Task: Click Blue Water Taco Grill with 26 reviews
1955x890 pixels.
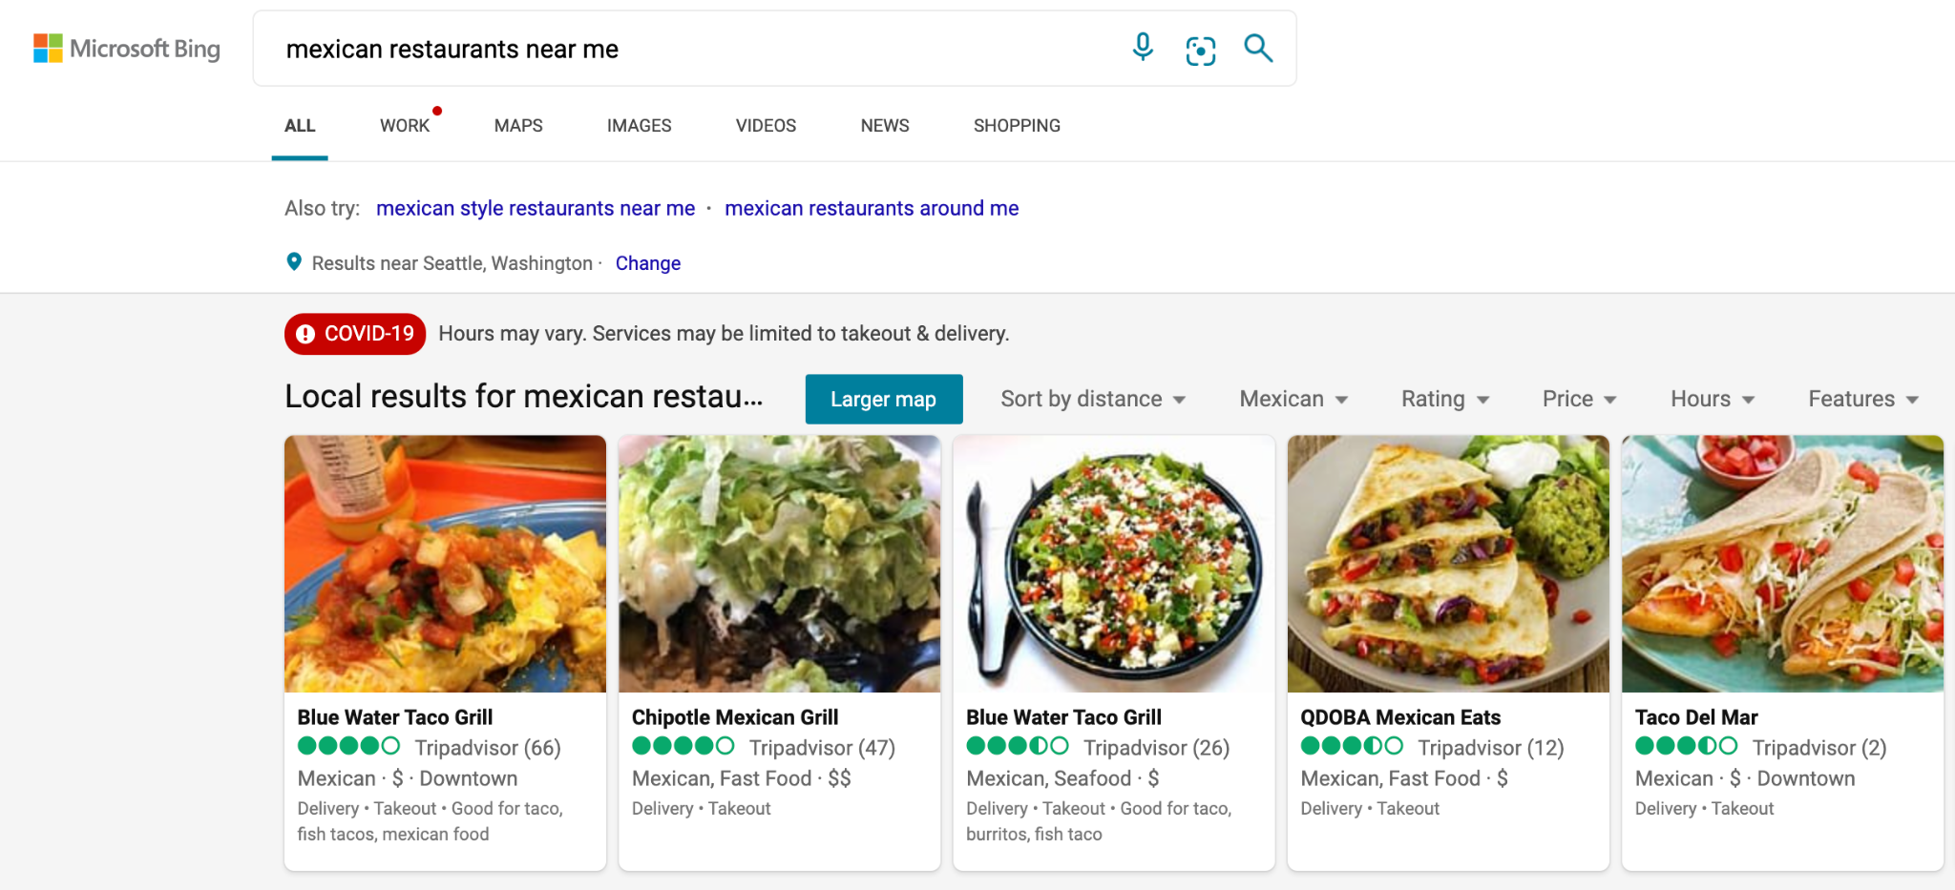Action: [x=1064, y=717]
